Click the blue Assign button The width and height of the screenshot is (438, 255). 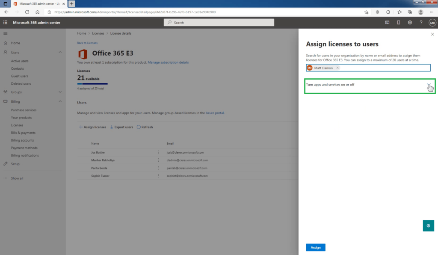[x=315, y=247]
